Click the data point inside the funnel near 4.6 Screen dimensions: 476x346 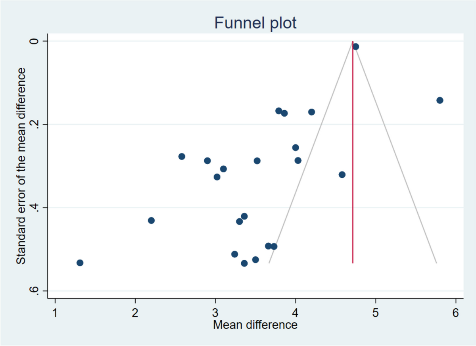tap(342, 175)
